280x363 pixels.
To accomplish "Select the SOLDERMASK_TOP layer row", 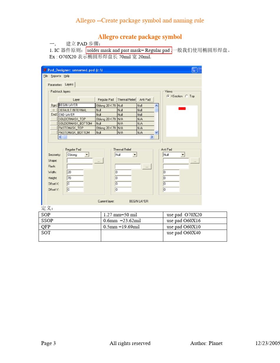I will [76, 119].
